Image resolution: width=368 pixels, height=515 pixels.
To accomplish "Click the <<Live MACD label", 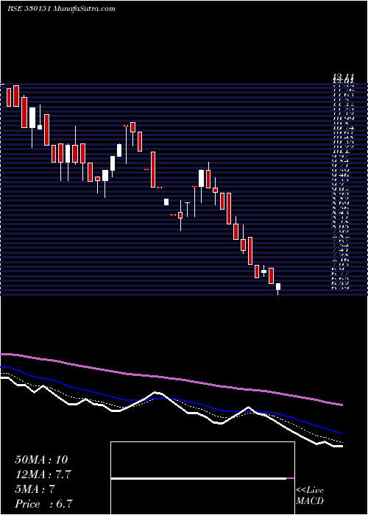I will pyautogui.click(x=310, y=495).
